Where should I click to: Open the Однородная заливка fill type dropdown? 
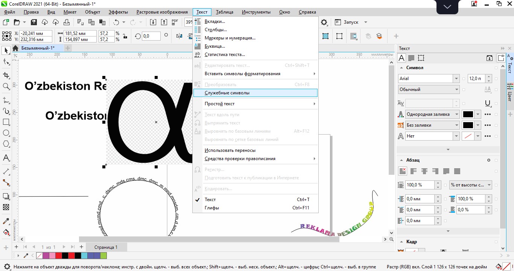[456, 114]
